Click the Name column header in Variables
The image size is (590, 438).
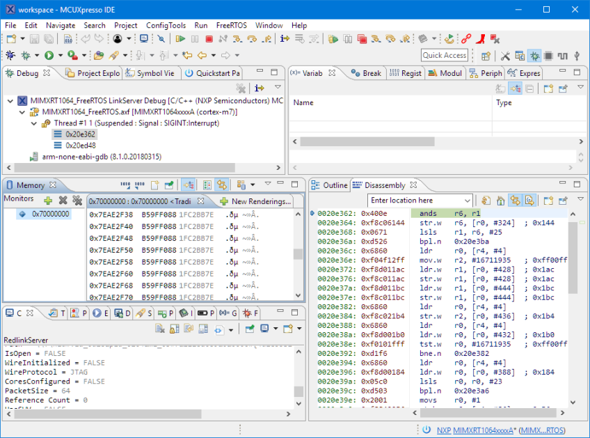pos(390,103)
